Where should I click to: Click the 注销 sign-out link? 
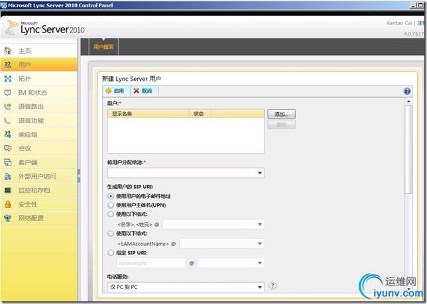421,23
